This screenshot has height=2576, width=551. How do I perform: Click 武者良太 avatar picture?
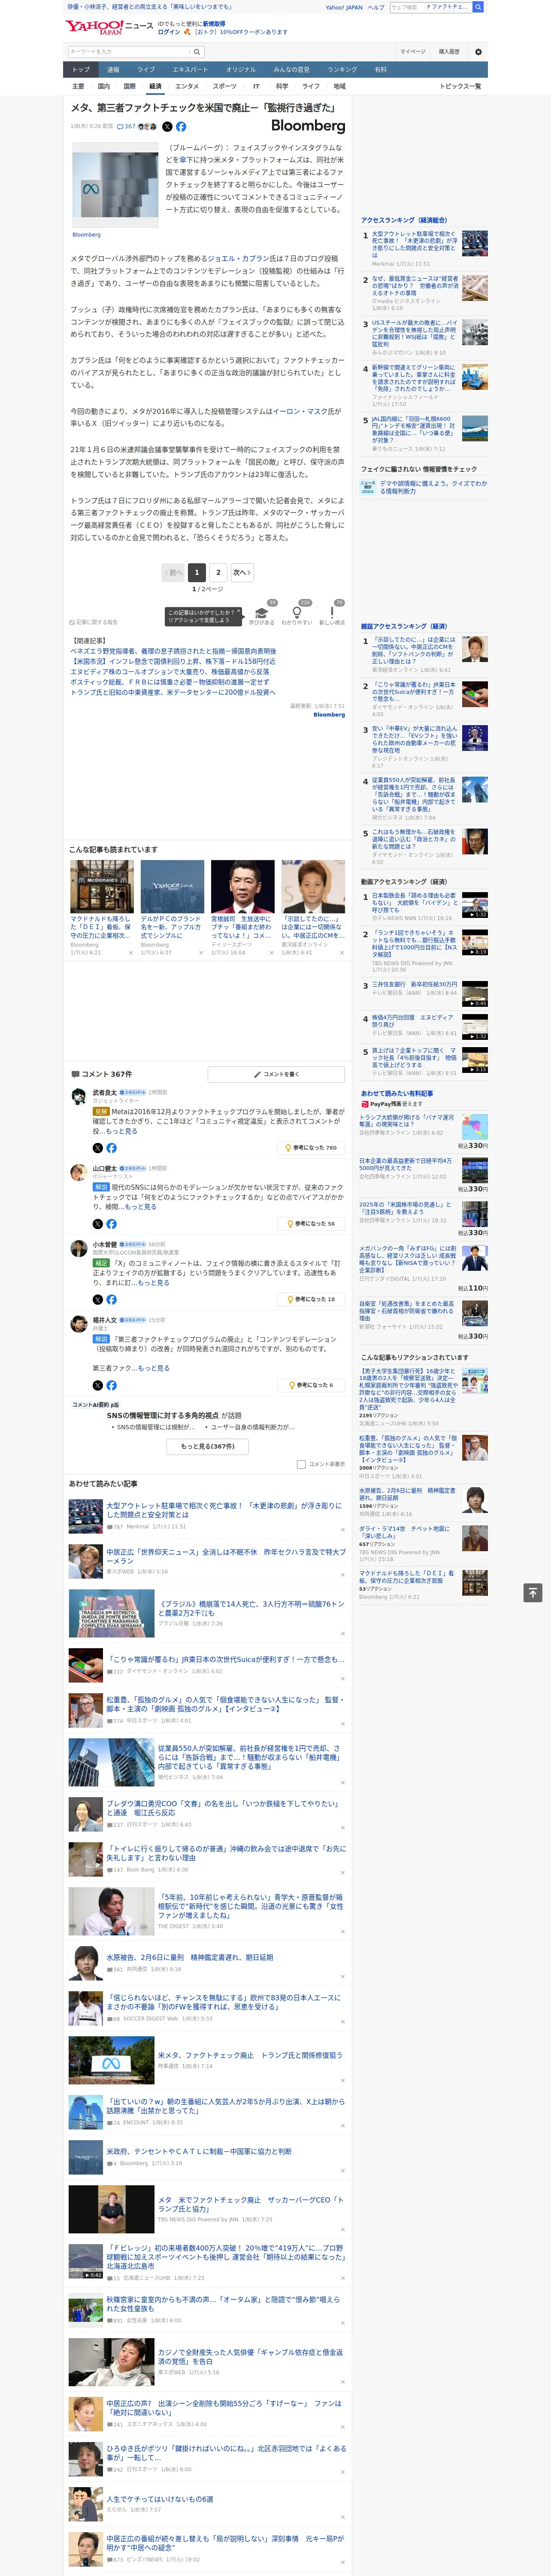coord(78,1097)
